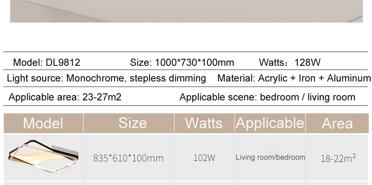Screen dimensions: 372x185
Task: Click Applicable scene bedroom living room text
Action: [267, 97]
